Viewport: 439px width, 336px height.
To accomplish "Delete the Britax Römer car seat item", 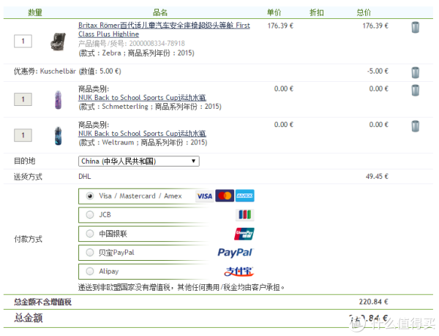I will 415,28.
